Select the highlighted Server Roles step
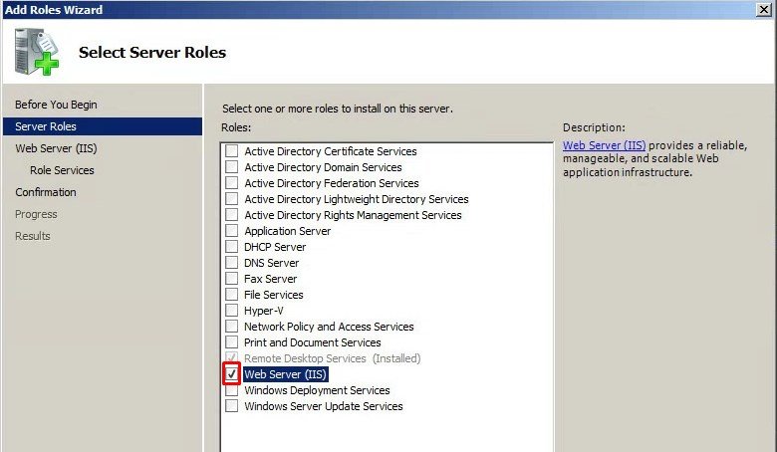The width and height of the screenshot is (777, 452). (x=46, y=126)
